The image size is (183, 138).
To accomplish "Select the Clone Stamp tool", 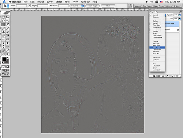I will [x=4, y=32].
